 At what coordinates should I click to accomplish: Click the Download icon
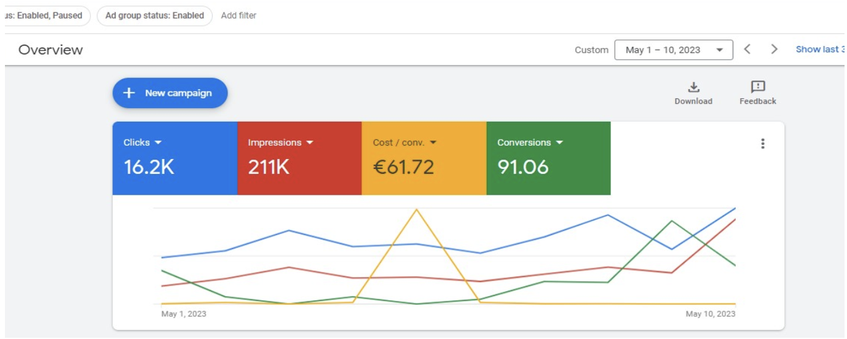[693, 87]
